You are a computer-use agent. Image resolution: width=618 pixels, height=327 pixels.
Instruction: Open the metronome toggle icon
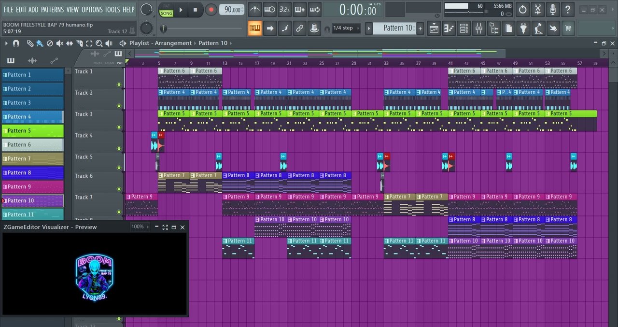(x=255, y=9)
